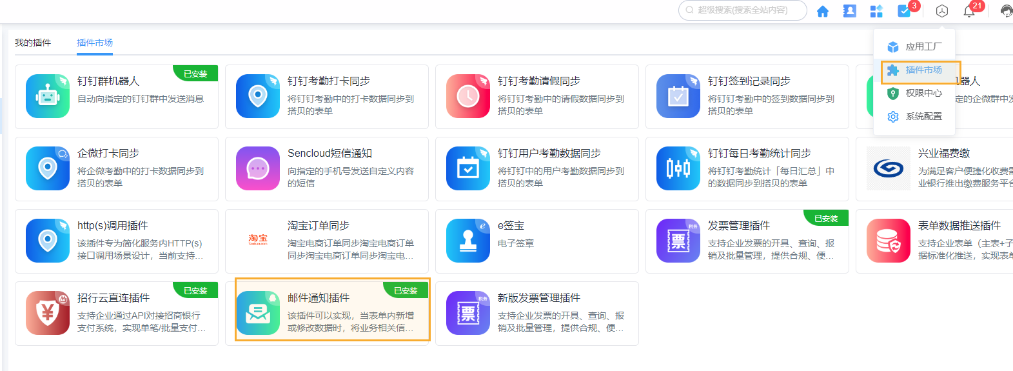Open the contacts icon in top bar

coord(849,11)
